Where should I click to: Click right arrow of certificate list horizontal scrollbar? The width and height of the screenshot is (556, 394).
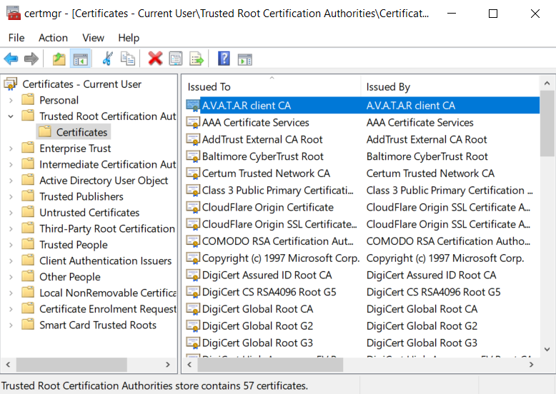(531, 364)
